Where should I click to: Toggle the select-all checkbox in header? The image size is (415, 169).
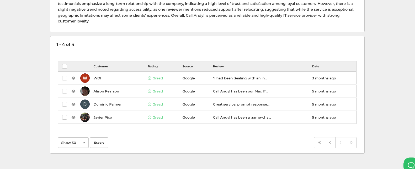pyautogui.click(x=65, y=66)
